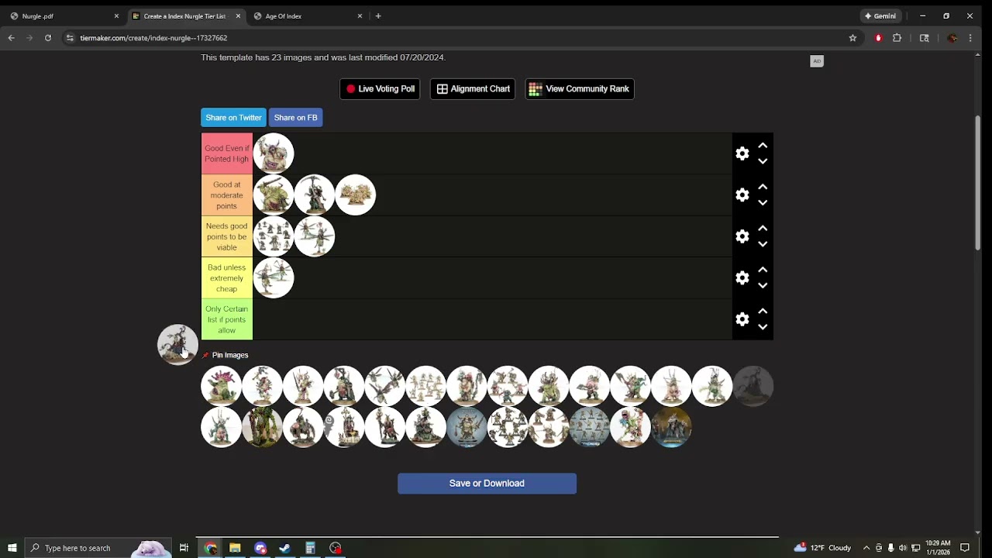The image size is (992, 558).
Task: Show hidden system tray icons
Action: click(866, 548)
